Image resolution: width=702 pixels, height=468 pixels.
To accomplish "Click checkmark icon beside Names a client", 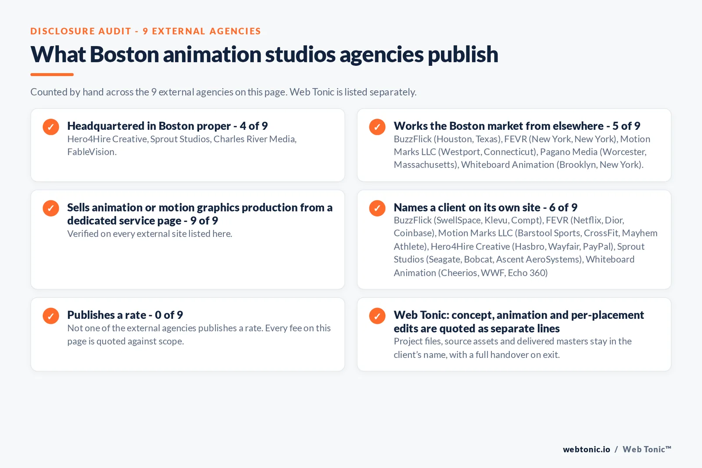I will coord(377,208).
